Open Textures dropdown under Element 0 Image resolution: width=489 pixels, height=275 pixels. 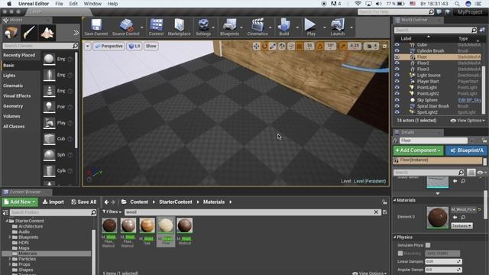point(461,226)
